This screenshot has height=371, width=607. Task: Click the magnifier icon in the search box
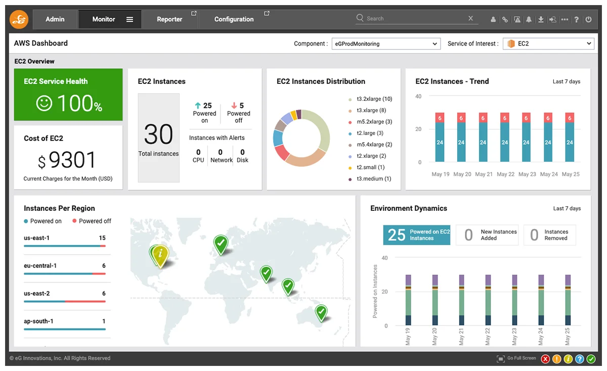(360, 18)
